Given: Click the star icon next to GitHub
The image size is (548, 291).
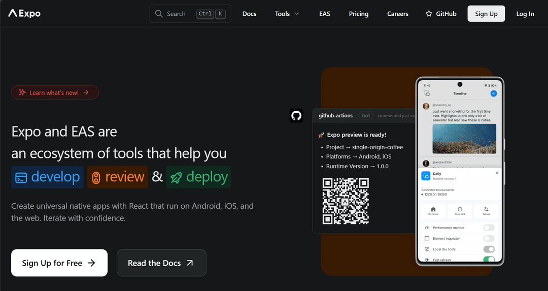Looking at the screenshot, I should coord(429,14).
